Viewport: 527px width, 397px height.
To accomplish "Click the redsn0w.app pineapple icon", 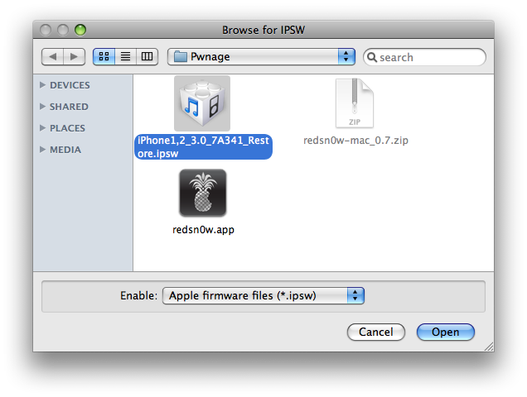I will point(203,193).
